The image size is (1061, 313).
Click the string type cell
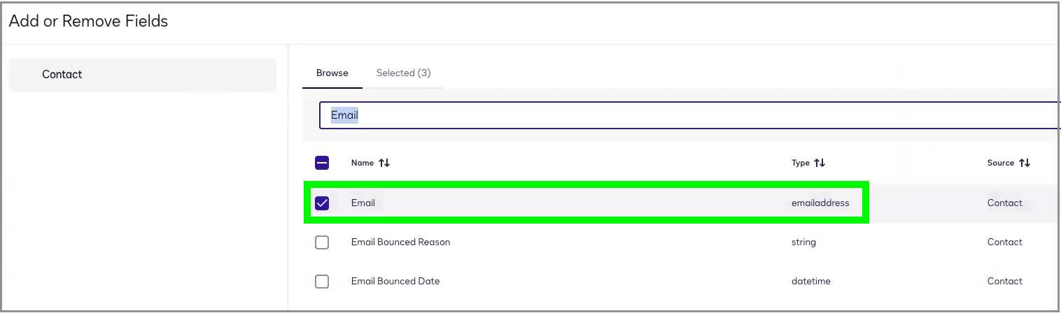coord(803,242)
